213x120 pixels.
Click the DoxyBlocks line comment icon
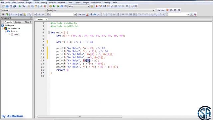pos(16,14)
